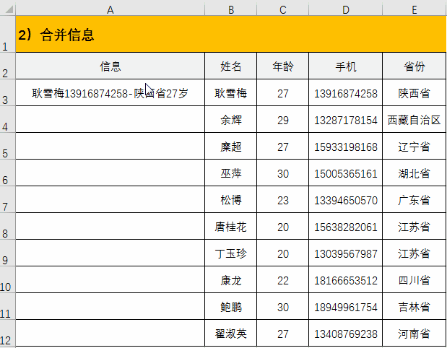Click phone number 15933198168
The height and width of the screenshot is (348, 447).
pos(345,147)
